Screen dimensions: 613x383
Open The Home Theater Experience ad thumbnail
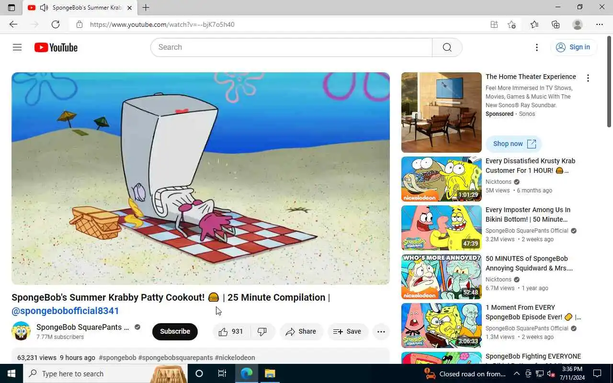tap(442, 113)
